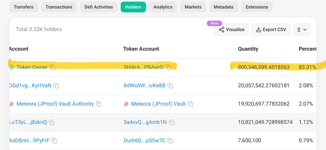
Task: Click the Visualize button
Action: [231, 30]
